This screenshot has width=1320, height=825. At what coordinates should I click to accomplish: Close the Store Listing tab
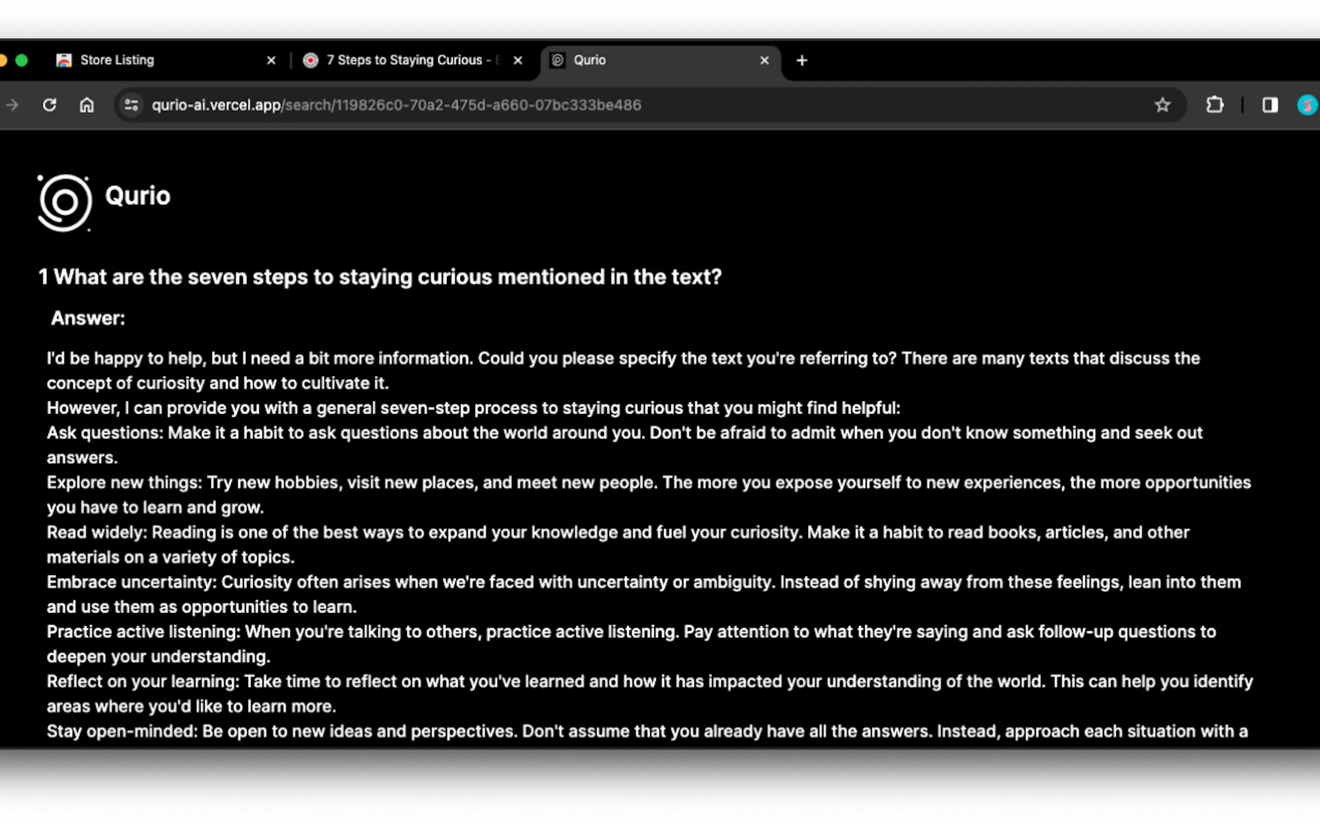coord(271,61)
